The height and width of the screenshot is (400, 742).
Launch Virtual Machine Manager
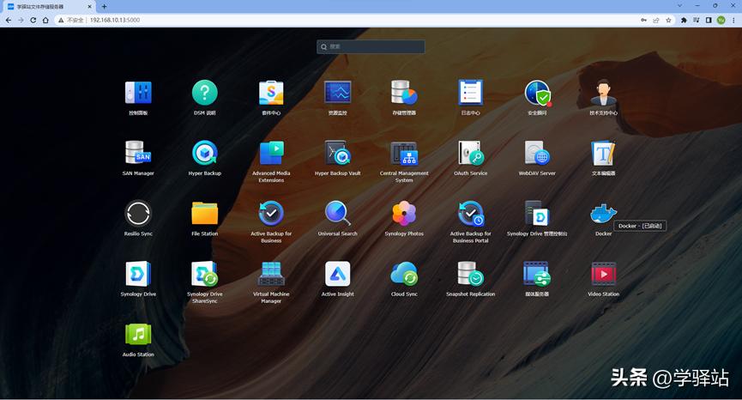point(271,275)
